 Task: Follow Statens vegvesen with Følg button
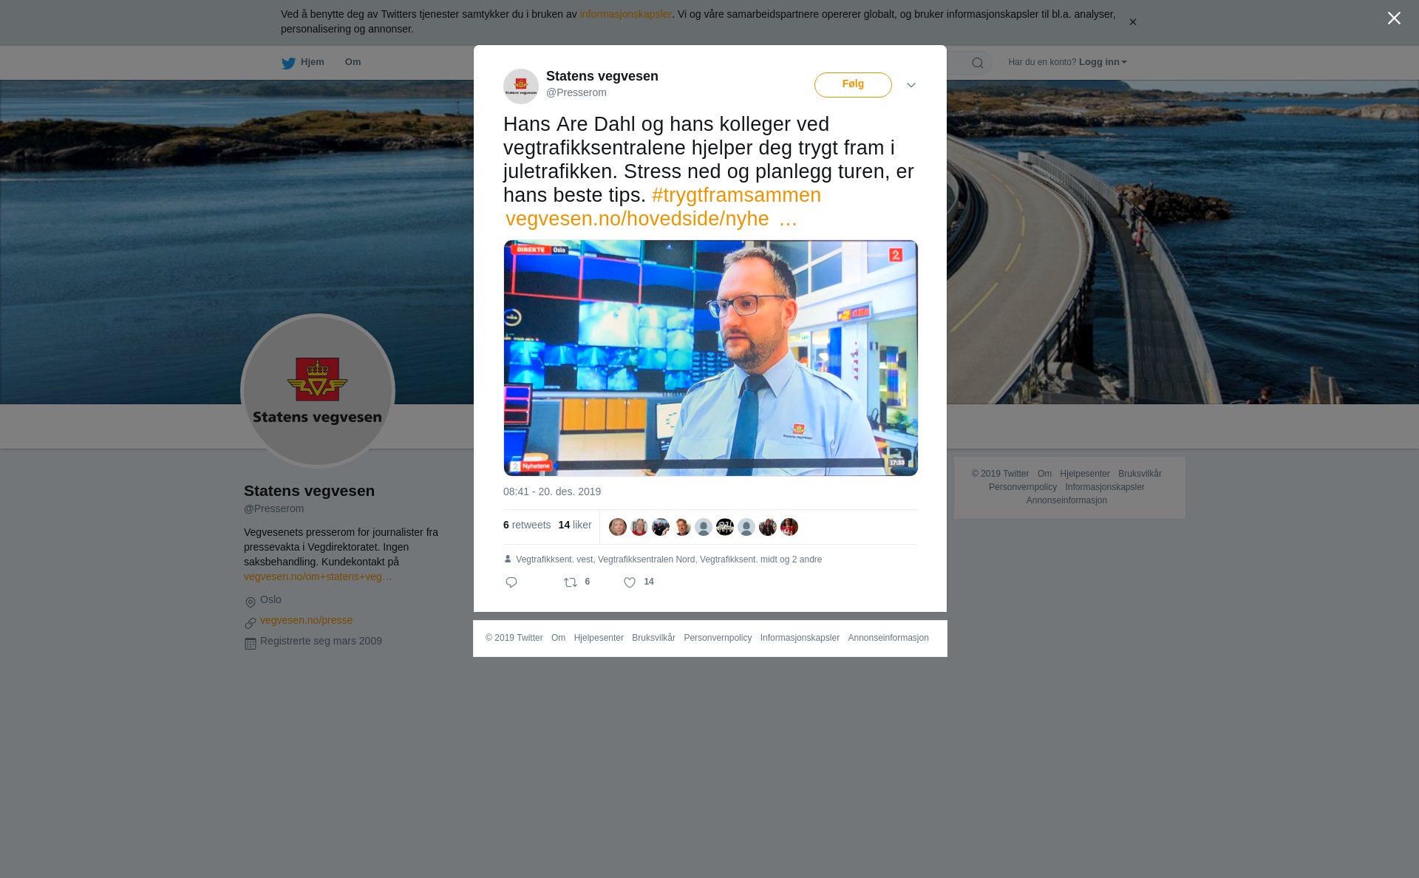pyautogui.click(x=853, y=85)
